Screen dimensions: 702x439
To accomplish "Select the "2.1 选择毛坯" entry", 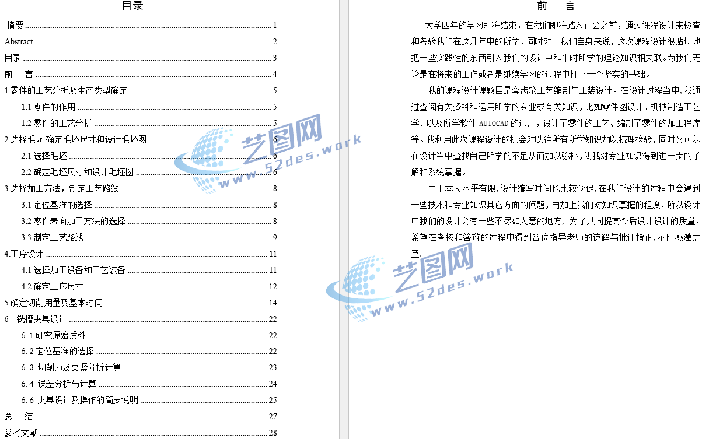I will [x=149, y=156].
